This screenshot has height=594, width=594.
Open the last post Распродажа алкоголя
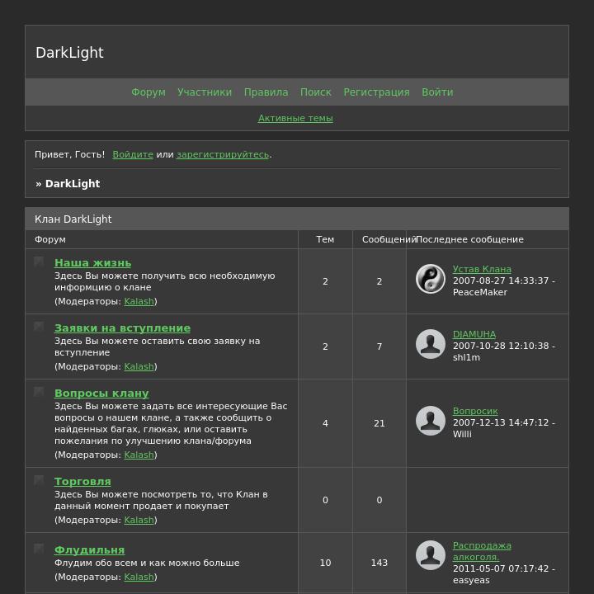click(482, 551)
